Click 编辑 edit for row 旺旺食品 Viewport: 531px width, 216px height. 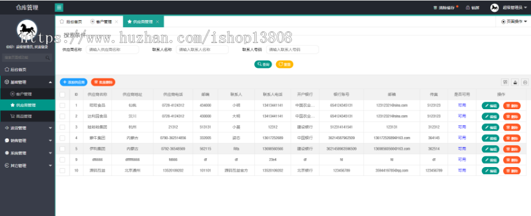tap(490, 106)
